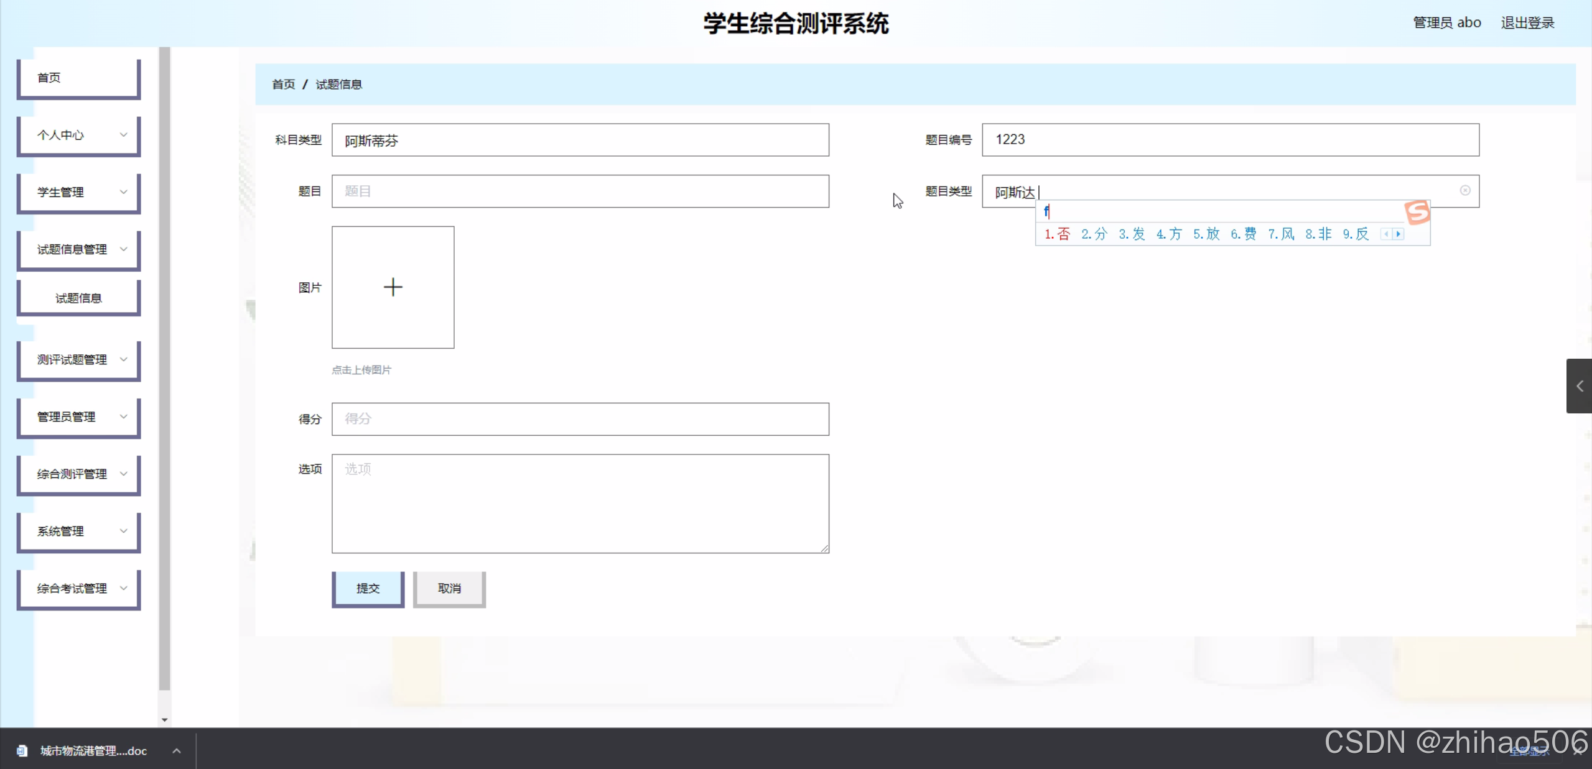Focus the 得分 input field
Image resolution: width=1592 pixels, height=769 pixels.
(580, 419)
